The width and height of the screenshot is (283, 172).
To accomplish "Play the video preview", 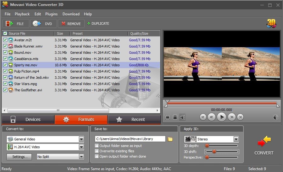I will coord(221,117).
